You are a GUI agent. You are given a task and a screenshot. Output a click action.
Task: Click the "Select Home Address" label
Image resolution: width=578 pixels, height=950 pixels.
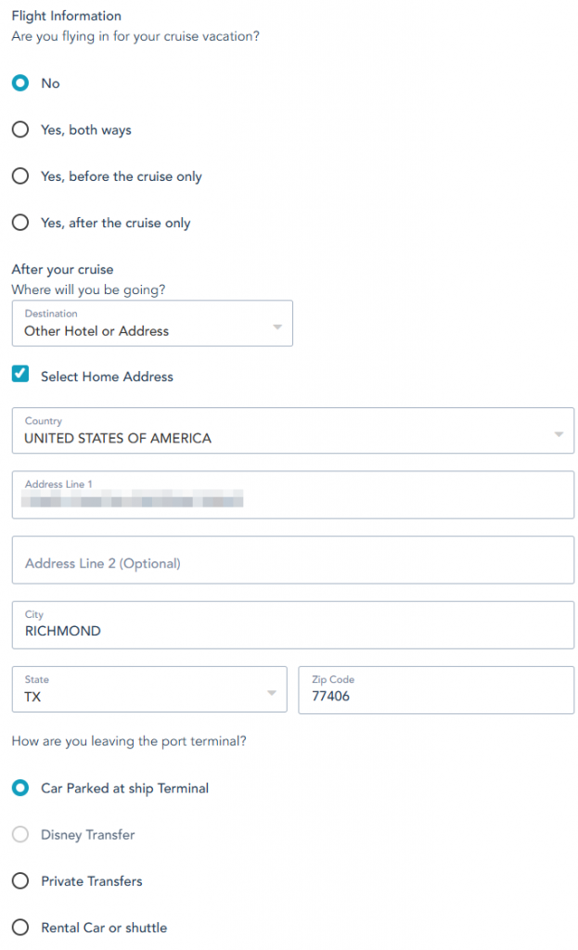[x=107, y=377]
